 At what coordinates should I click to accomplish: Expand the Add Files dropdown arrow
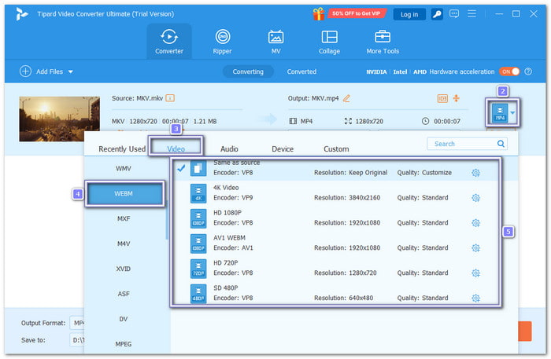[x=70, y=71]
